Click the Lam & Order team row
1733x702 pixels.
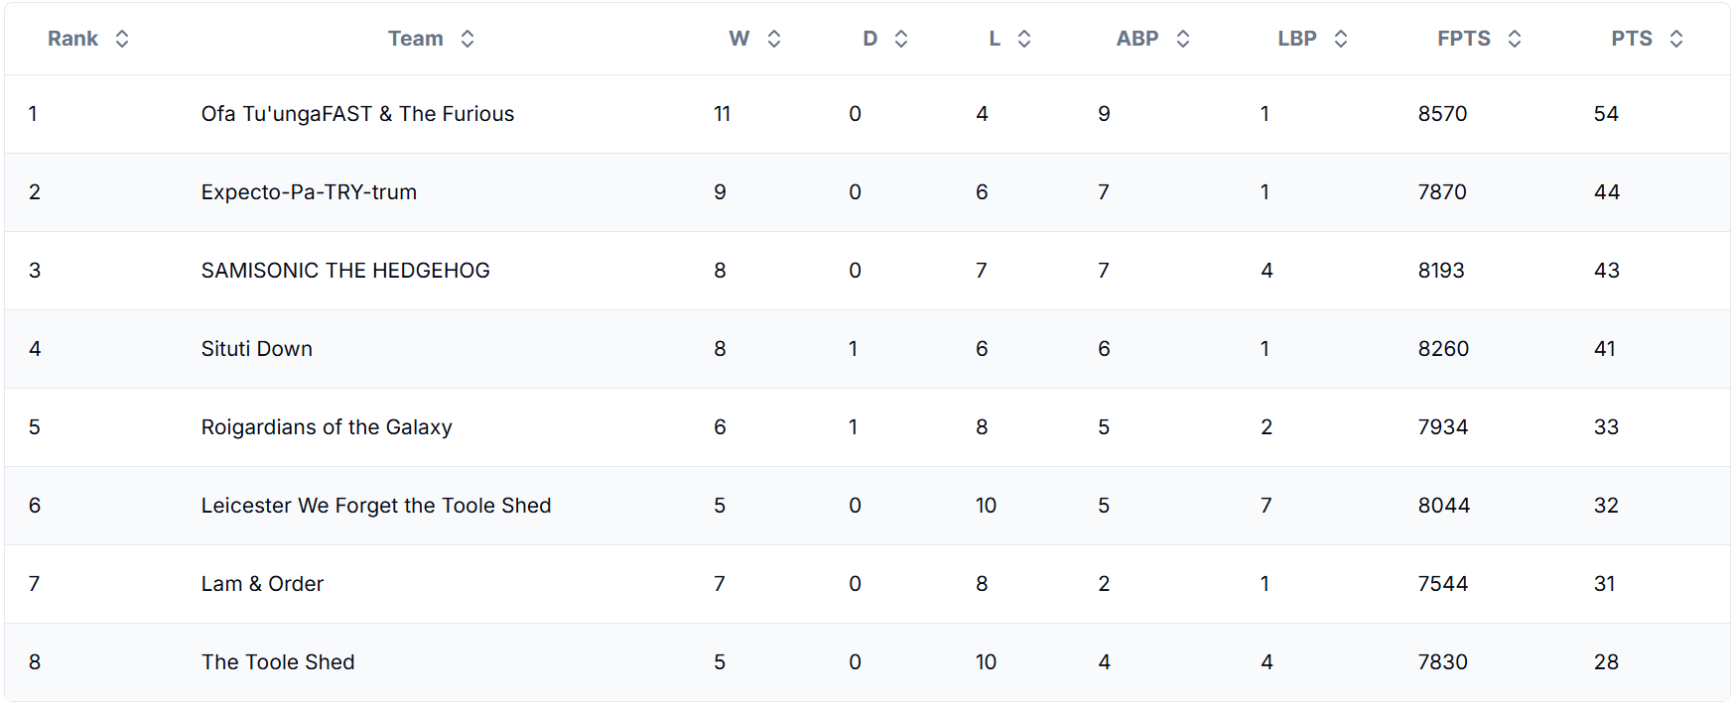[867, 584]
